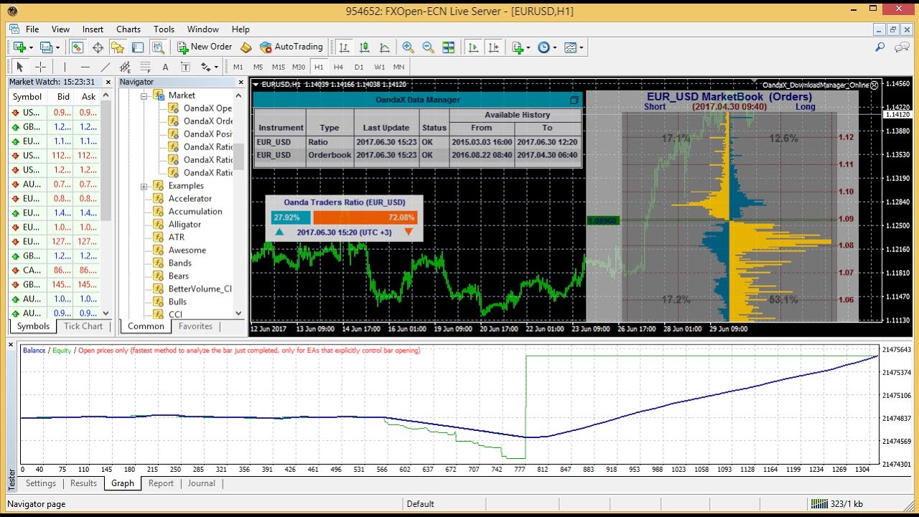The image size is (919, 517).
Task: Click the Orderbook cell in Data Manager
Action: (x=330, y=155)
